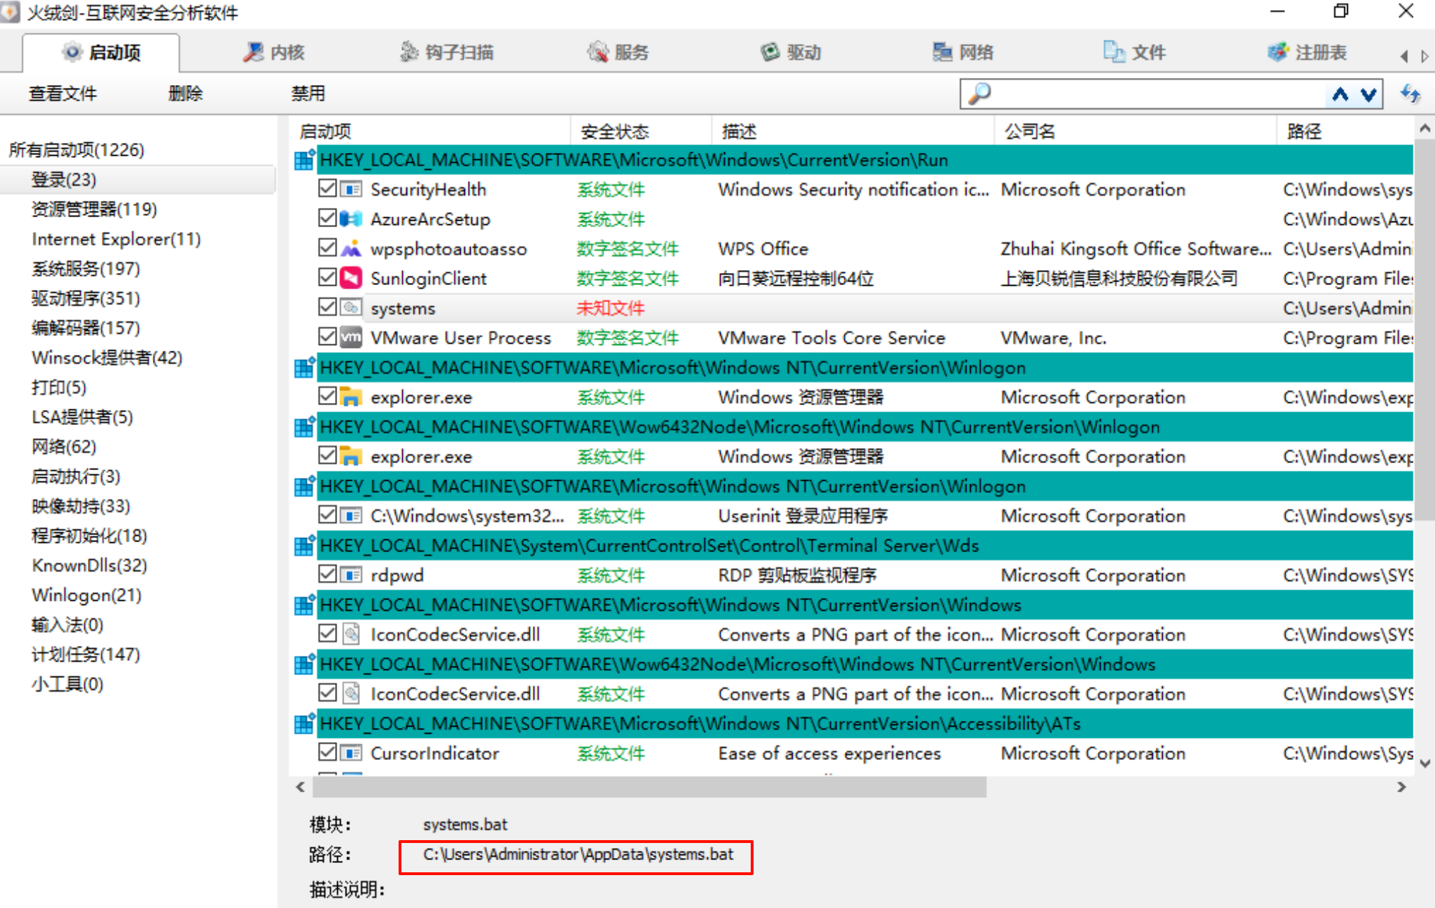1435x908 pixels.
Task: Open the 服务 tab
Action: (x=618, y=52)
